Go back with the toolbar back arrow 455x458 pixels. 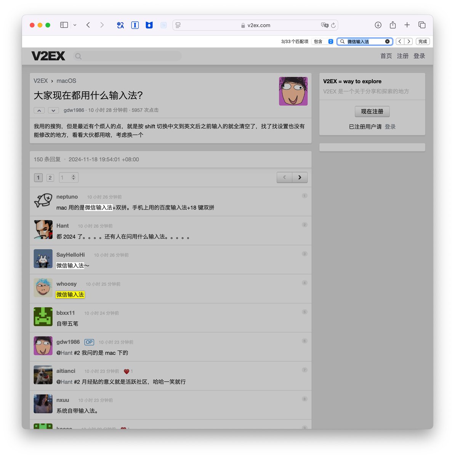pos(88,25)
